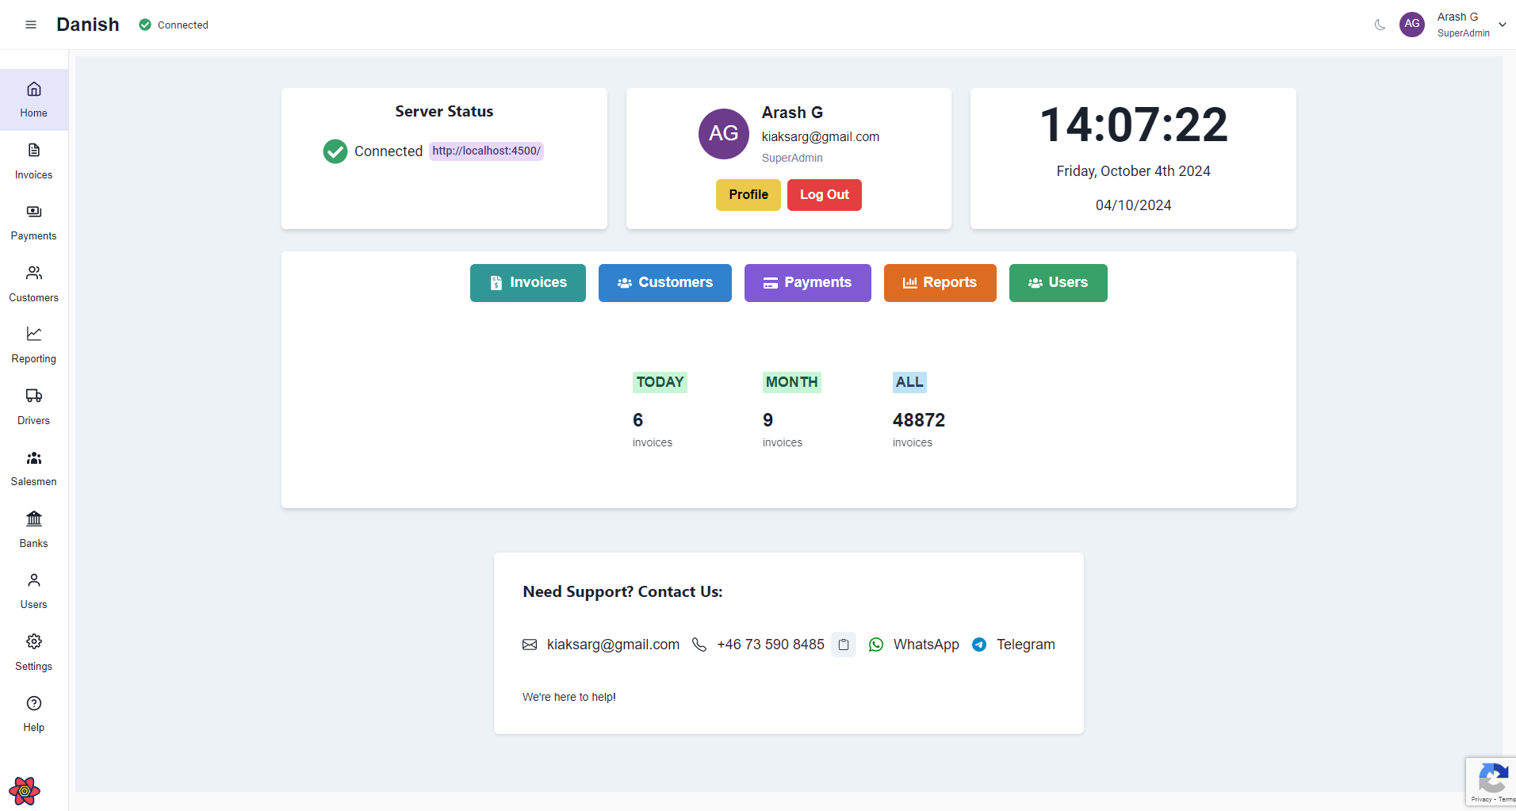Open Banks in the sidebar
Image resolution: width=1516 pixels, height=811 pixels.
[x=34, y=530]
